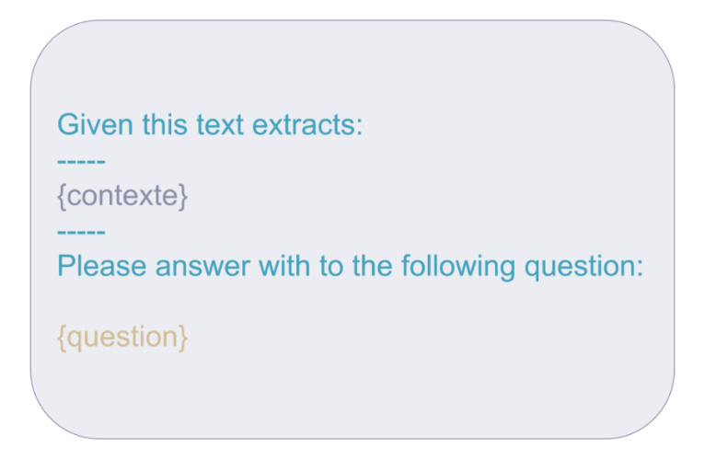
Task: Click the blank line between "question:" and {question}
Action: (x=351, y=302)
